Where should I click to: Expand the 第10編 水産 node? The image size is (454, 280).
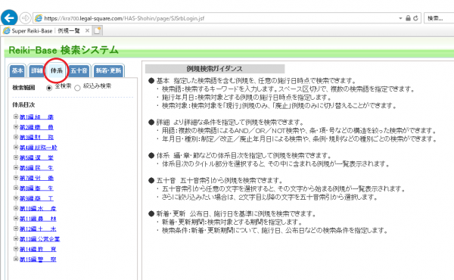click(x=16, y=208)
